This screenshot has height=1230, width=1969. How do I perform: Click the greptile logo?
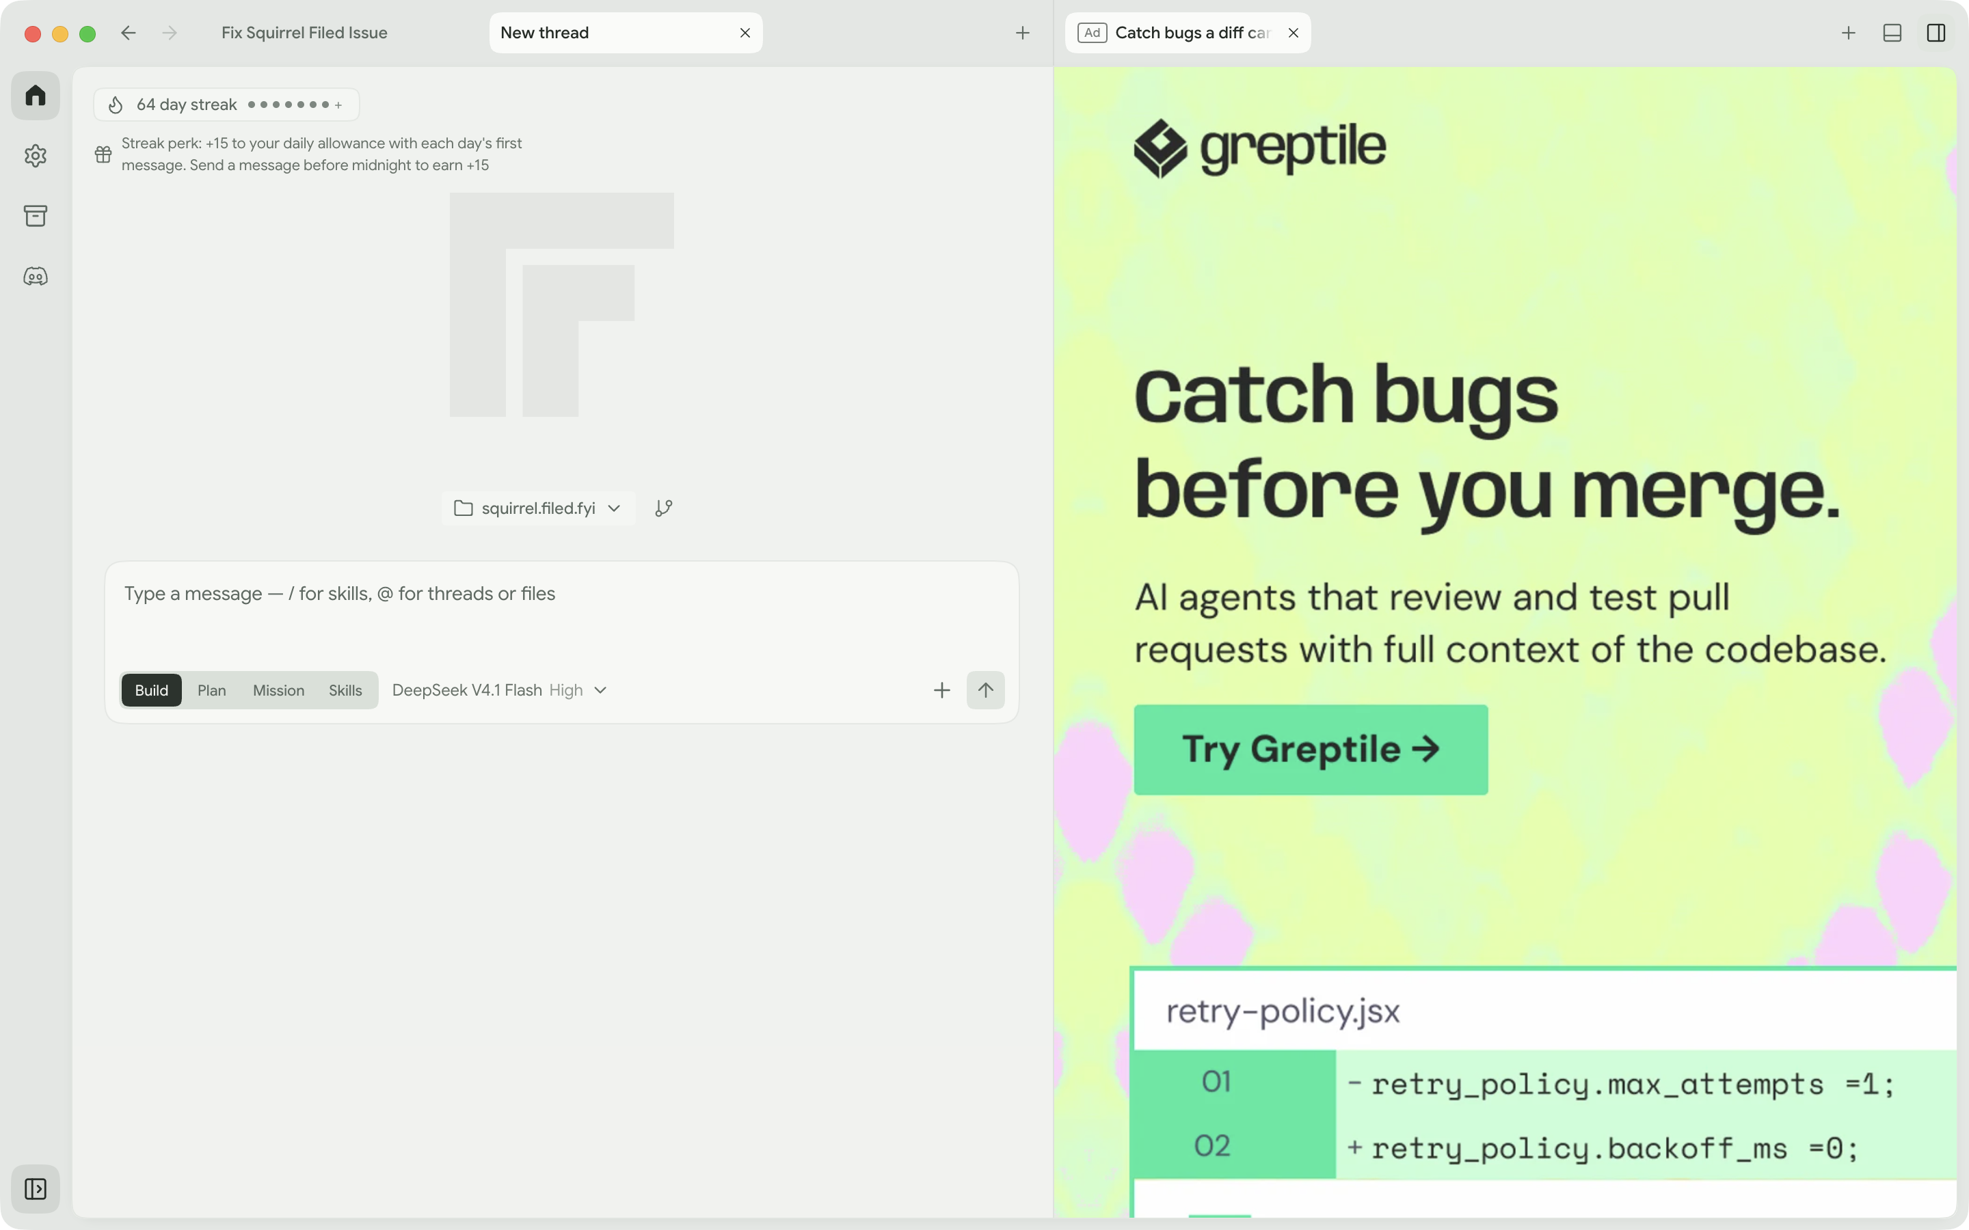(x=1259, y=148)
